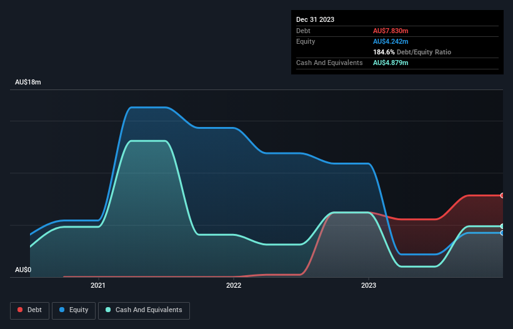Click the 2022 x-axis label
513x329 pixels.
pos(234,285)
